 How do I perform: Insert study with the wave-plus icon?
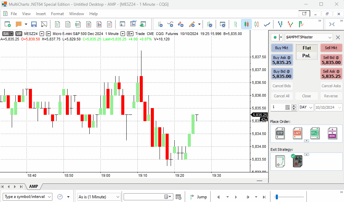tap(170, 24)
